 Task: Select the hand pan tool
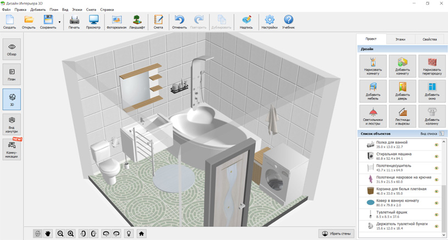[48, 233]
